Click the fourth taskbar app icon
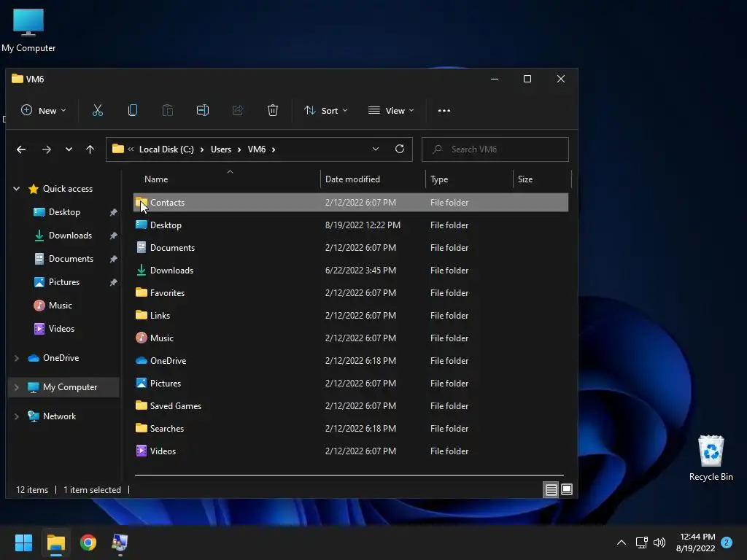This screenshot has width=747, height=560. 120,542
